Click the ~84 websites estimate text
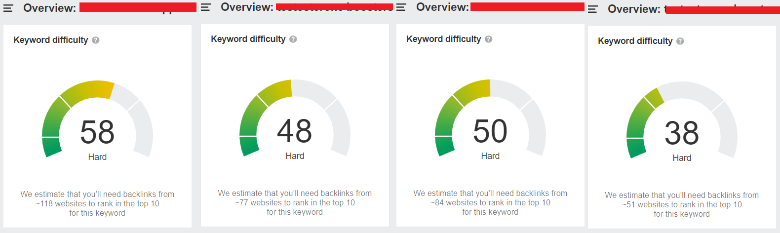The width and height of the screenshot is (780, 233). (490, 202)
